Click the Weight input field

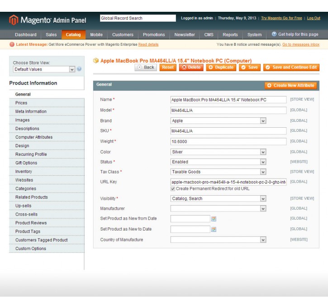click(228, 141)
